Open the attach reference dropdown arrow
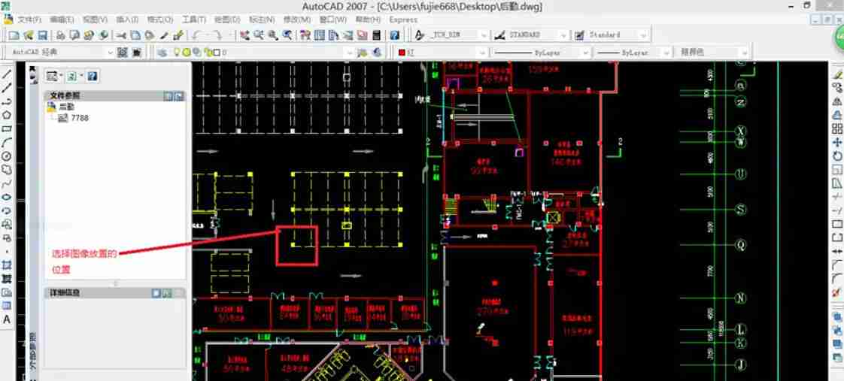 coord(62,77)
